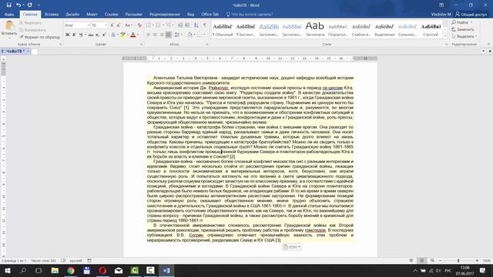Open bulleted list dropdown

click(x=153, y=25)
